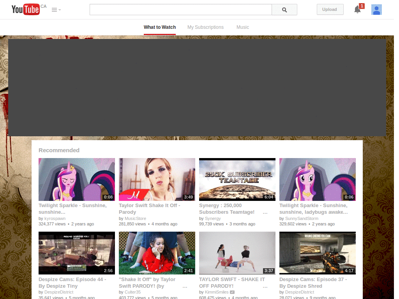Visit the DespizeDistrict channel under Episode 44
The width and height of the screenshot is (399, 299).
click(x=59, y=292)
